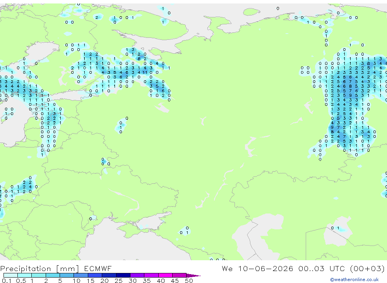This screenshot has width=387, height=283.
Task: Click the above-50 mm arrow tip on legend
Action: click(193, 276)
